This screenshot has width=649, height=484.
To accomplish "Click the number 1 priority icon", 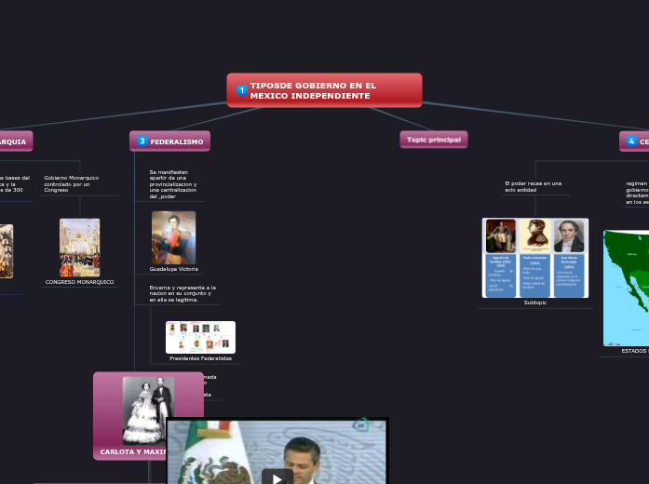I will (x=242, y=90).
